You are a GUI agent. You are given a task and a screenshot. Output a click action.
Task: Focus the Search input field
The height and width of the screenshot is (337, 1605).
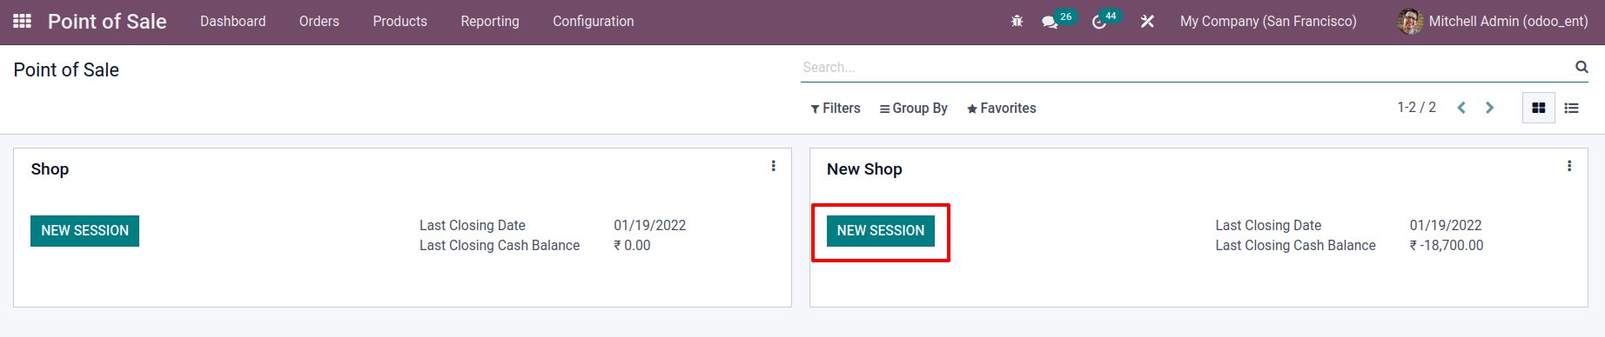(x=1185, y=67)
